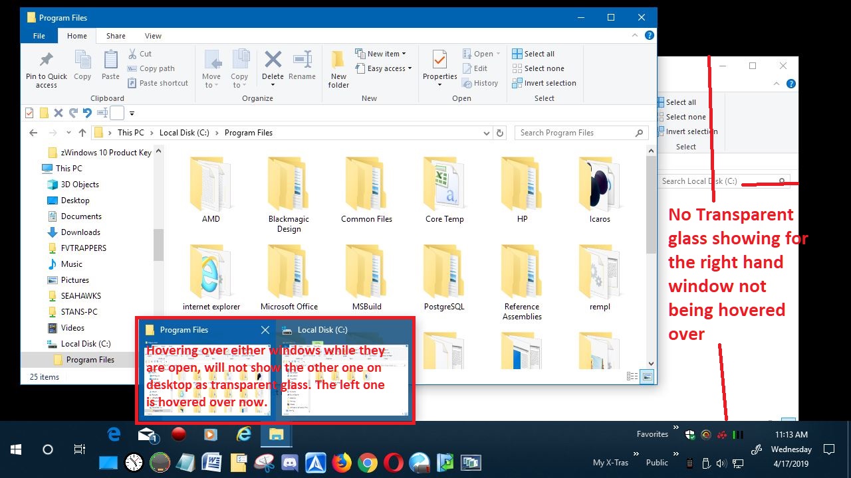This screenshot has width=851, height=478.
Task: Go up one level with the Up arrow
Action: 82,133
